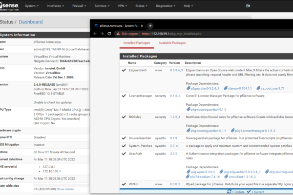This screenshot has width=293, height=195.
Task: Close the pfSense.home.arpa browser tab
Action: tap(142, 26)
